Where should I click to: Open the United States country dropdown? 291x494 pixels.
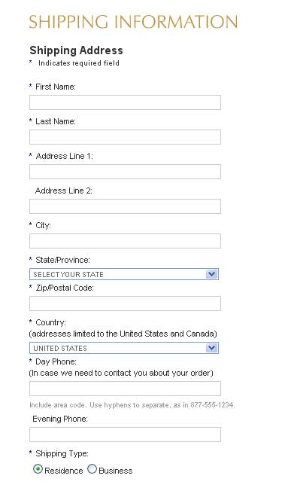(124, 348)
